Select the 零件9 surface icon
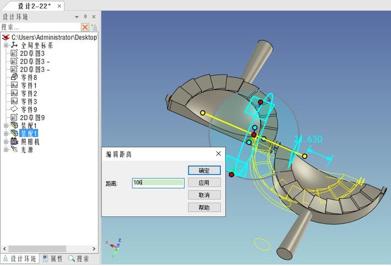 (15, 109)
